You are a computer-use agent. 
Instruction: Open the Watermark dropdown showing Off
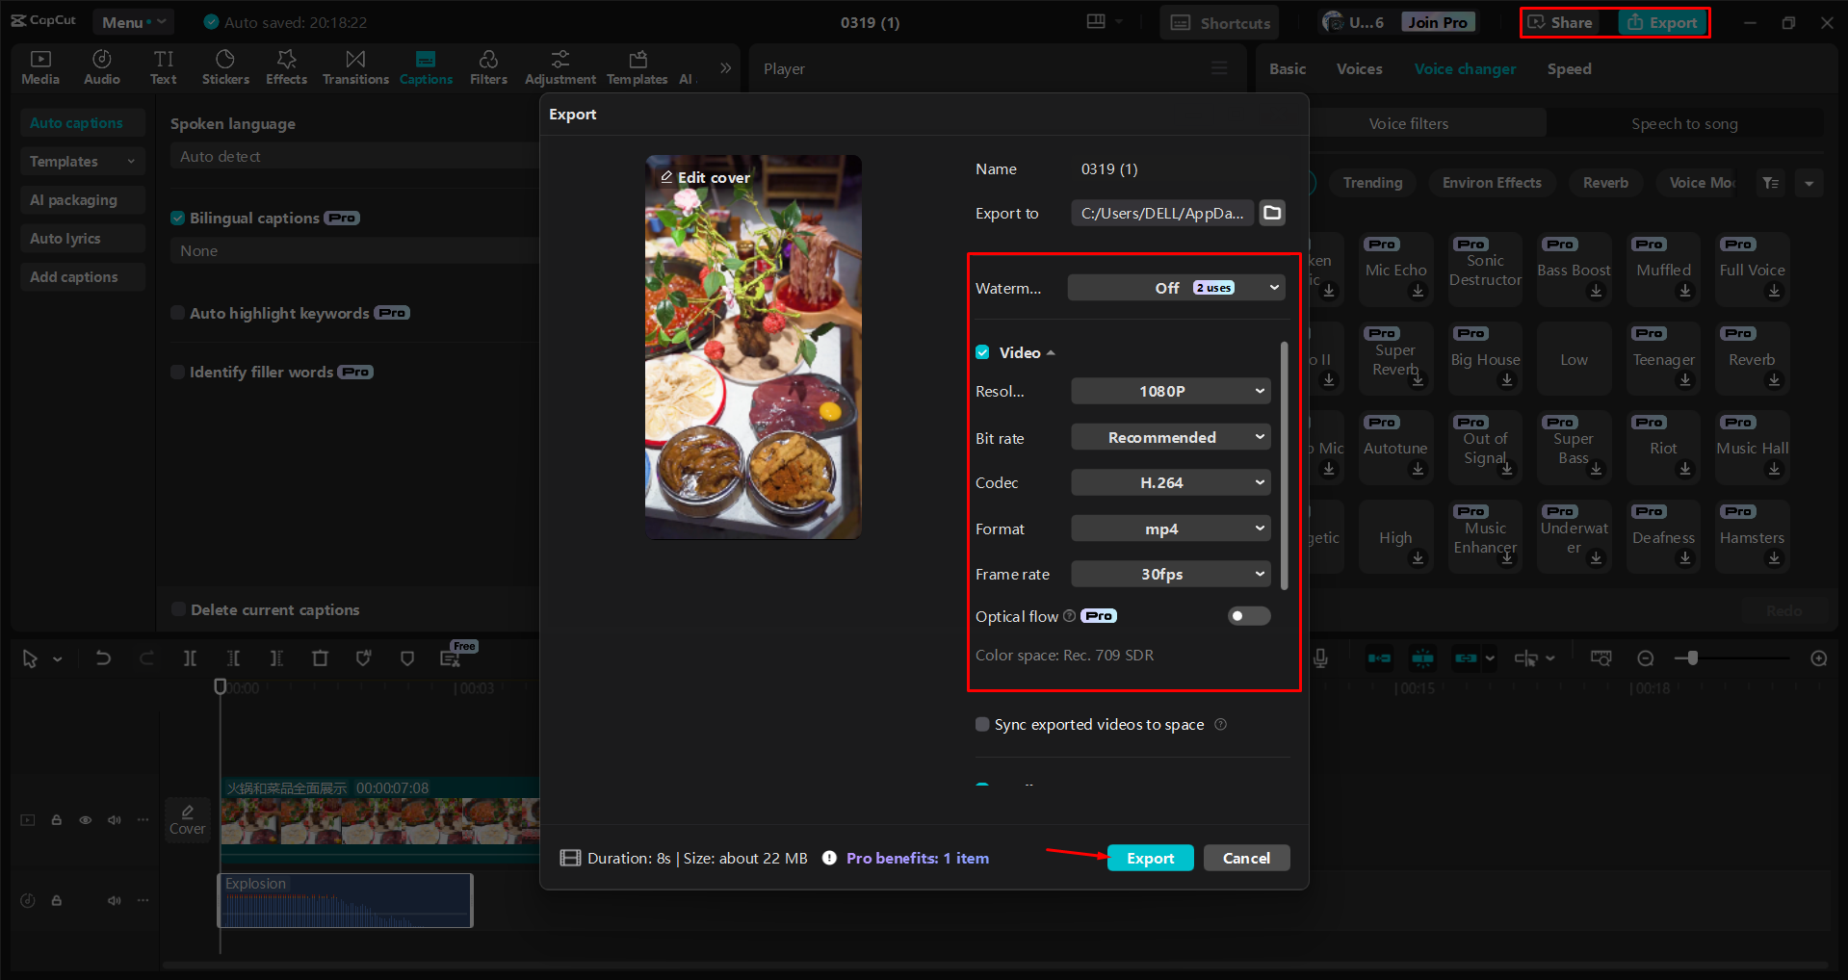1175,287
